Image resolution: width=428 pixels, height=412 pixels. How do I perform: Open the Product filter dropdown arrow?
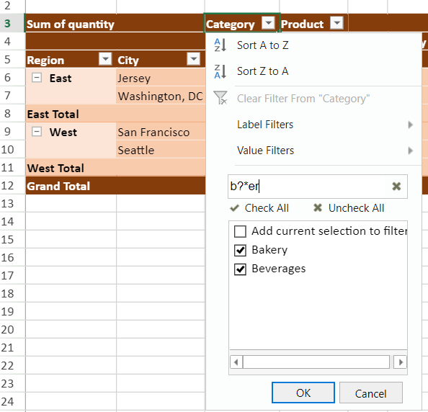click(x=336, y=23)
